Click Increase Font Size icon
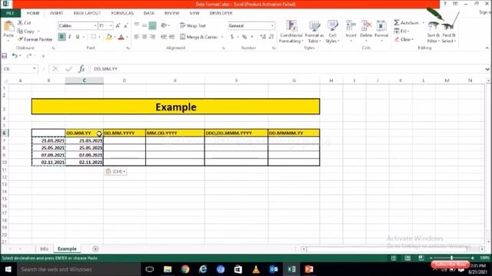The height and width of the screenshot is (276, 492). point(118,25)
